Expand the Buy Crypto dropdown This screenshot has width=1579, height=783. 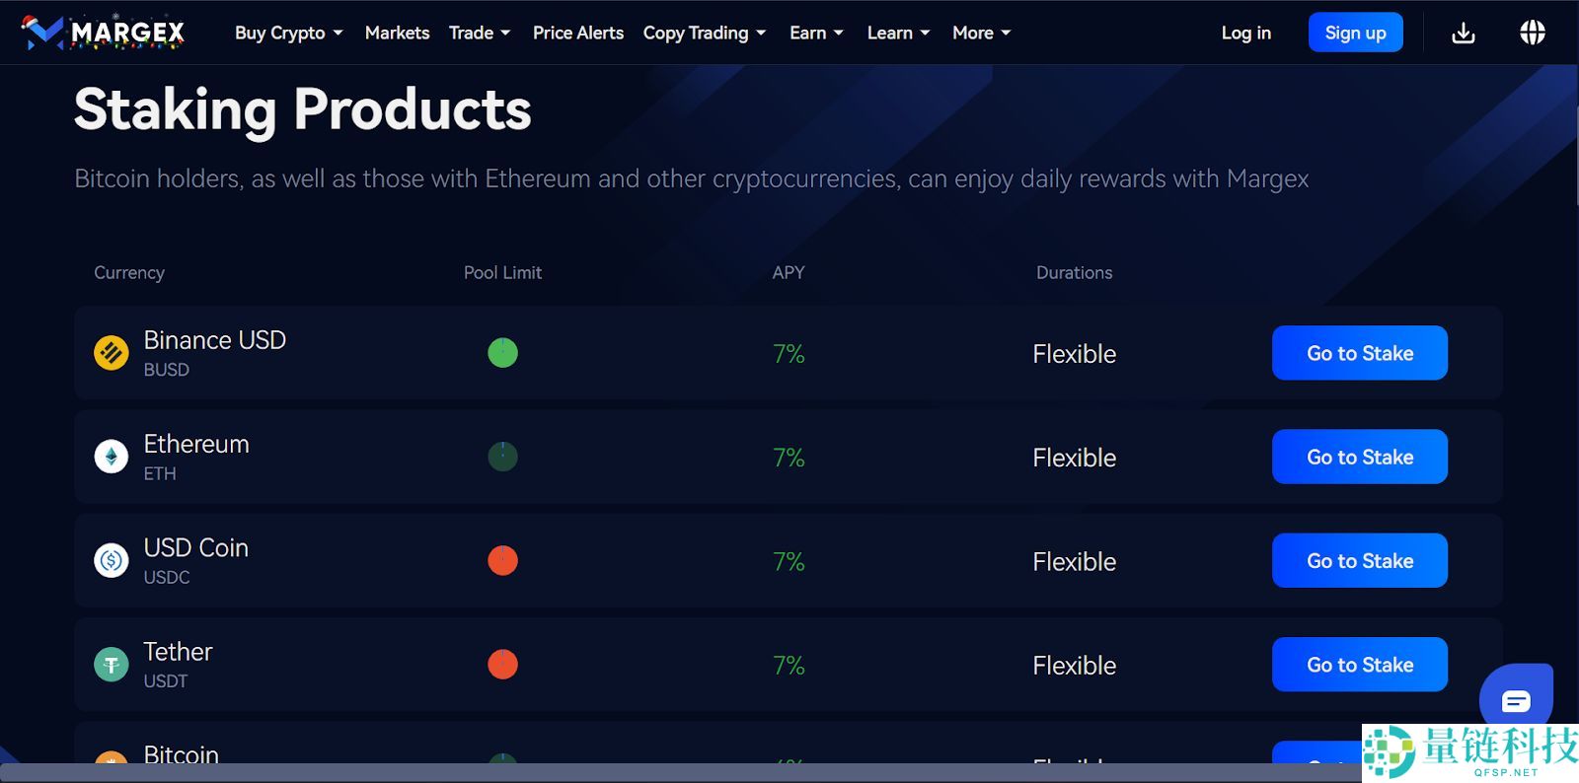coord(289,33)
